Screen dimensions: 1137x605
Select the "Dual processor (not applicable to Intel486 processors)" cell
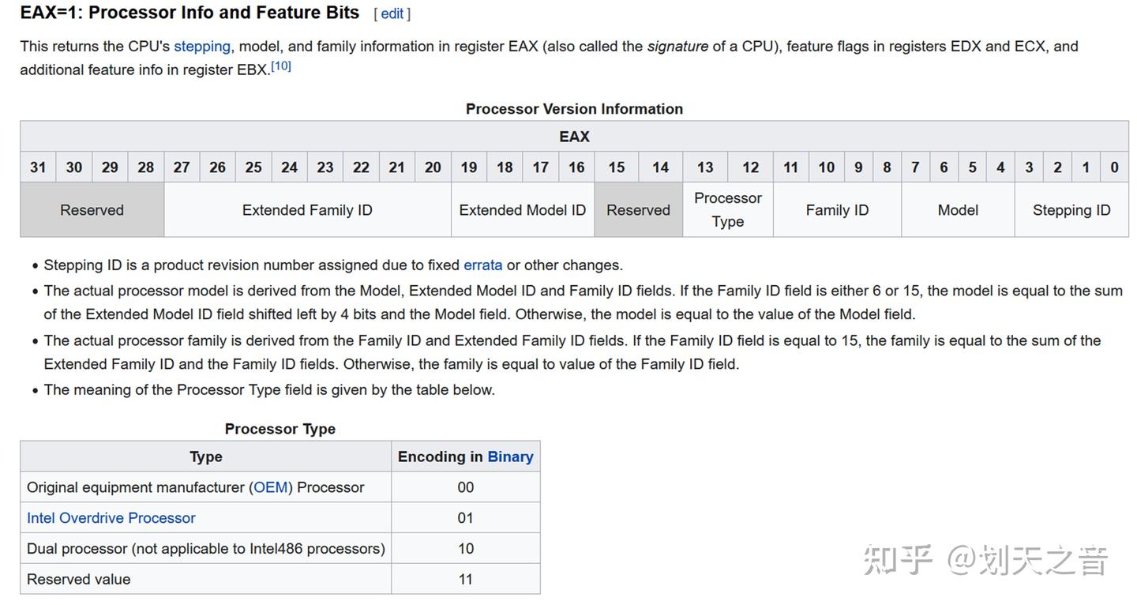tap(206, 549)
